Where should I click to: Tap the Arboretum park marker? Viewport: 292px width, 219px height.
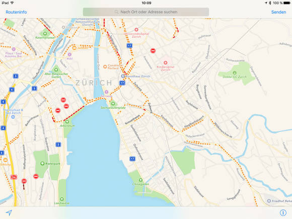pyautogui.click(x=67, y=122)
